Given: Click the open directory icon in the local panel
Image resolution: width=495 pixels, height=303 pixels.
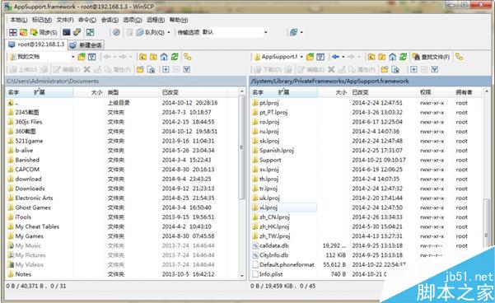Looking at the screenshot, I should click(x=82, y=57).
